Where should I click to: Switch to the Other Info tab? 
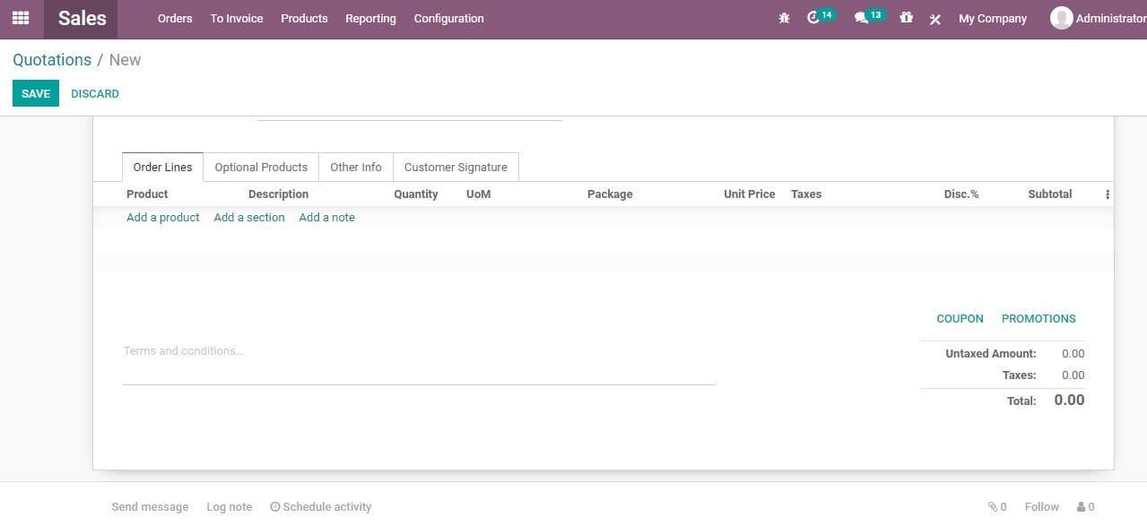point(355,167)
